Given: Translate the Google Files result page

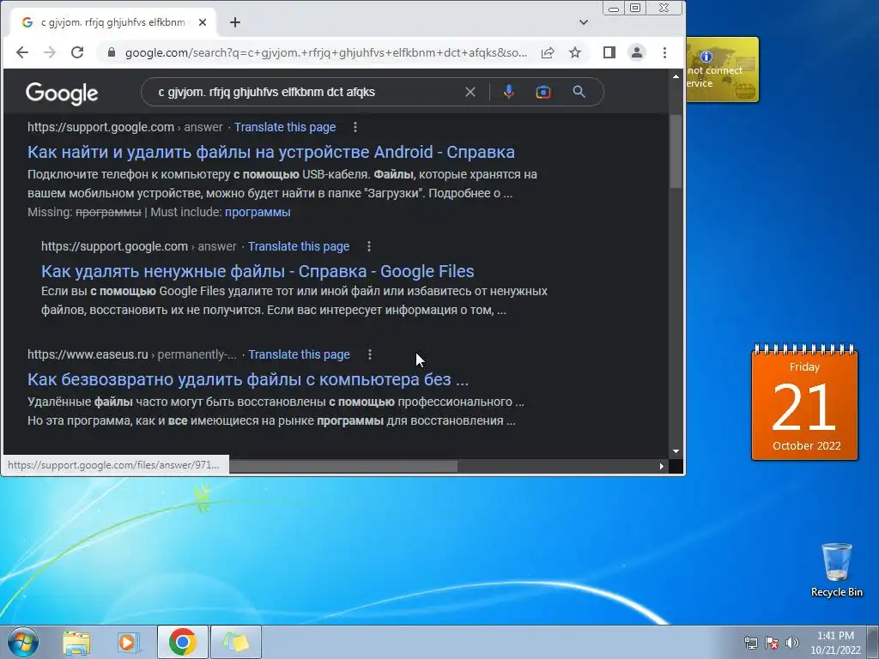Looking at the screenshot, I should click(299, 246).
